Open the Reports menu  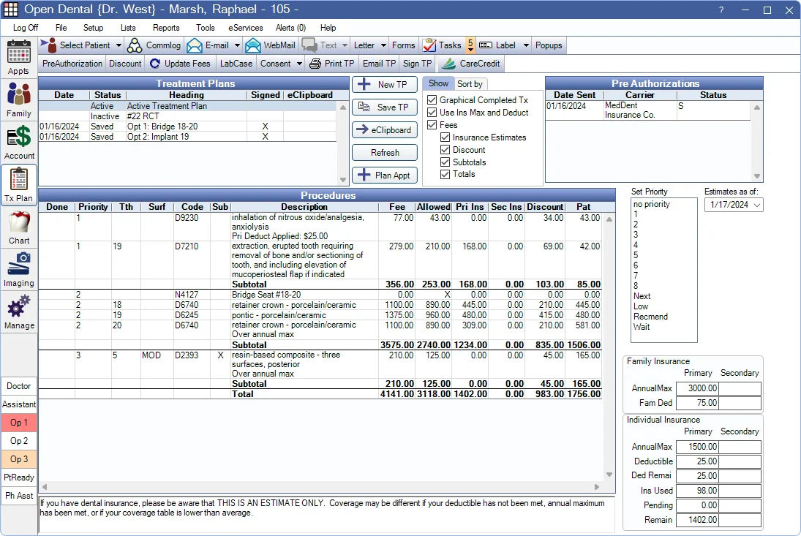(x=166, y=28)
